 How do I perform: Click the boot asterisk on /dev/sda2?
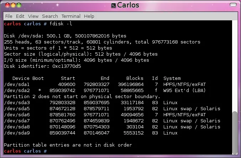[x=40, y=90]
